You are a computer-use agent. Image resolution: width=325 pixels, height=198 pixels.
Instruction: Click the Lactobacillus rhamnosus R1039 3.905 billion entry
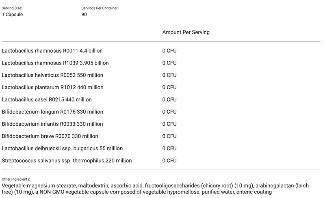point(55,63)
